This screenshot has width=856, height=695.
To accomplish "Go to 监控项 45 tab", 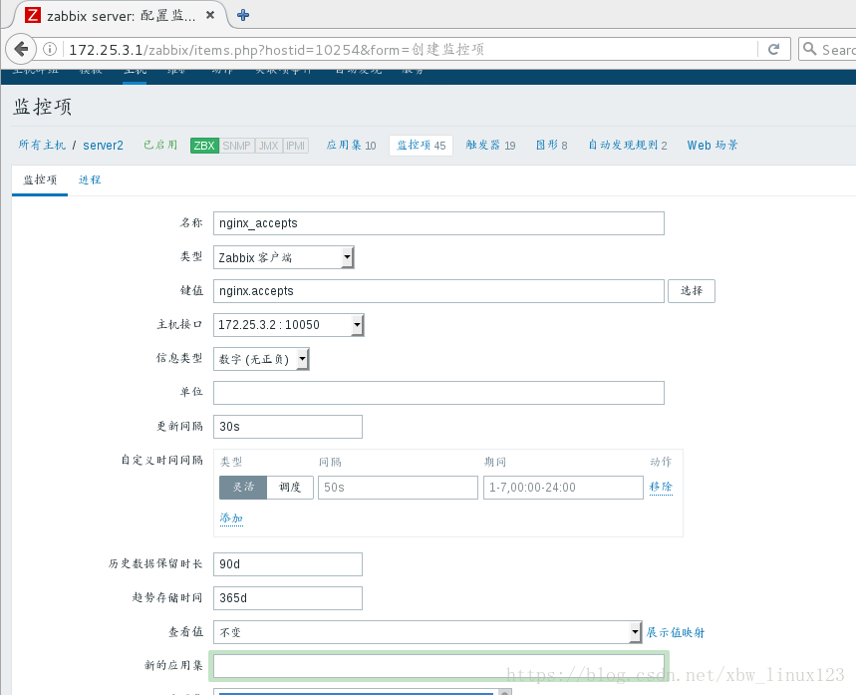I will (421, 145).
